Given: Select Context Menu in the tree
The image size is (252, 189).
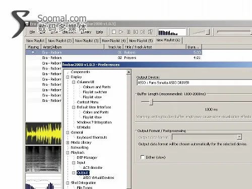Looking at the screenshot, I should (x=88, y=102).
